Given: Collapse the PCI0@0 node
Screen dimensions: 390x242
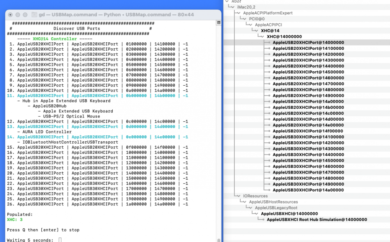Looking at the screenshot, I should [245, 19].
